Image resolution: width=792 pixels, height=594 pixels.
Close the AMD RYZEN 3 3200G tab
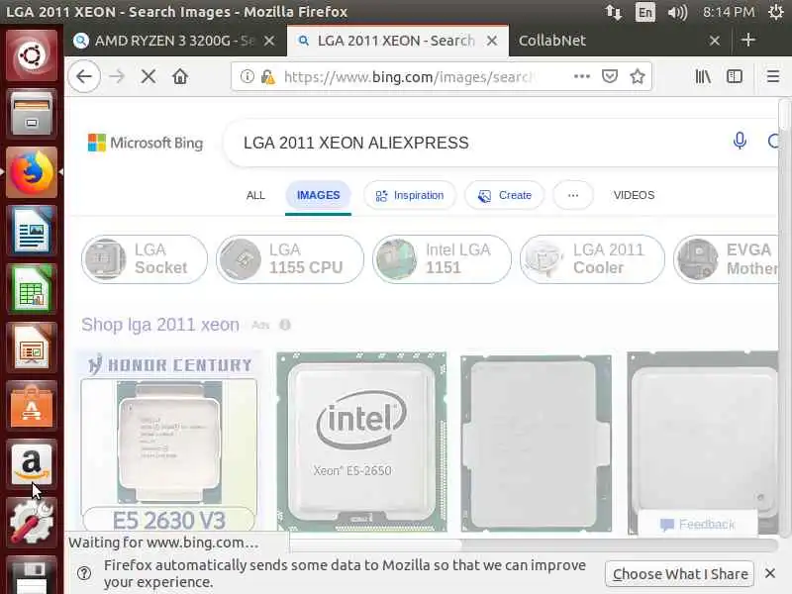pos(269,41)
